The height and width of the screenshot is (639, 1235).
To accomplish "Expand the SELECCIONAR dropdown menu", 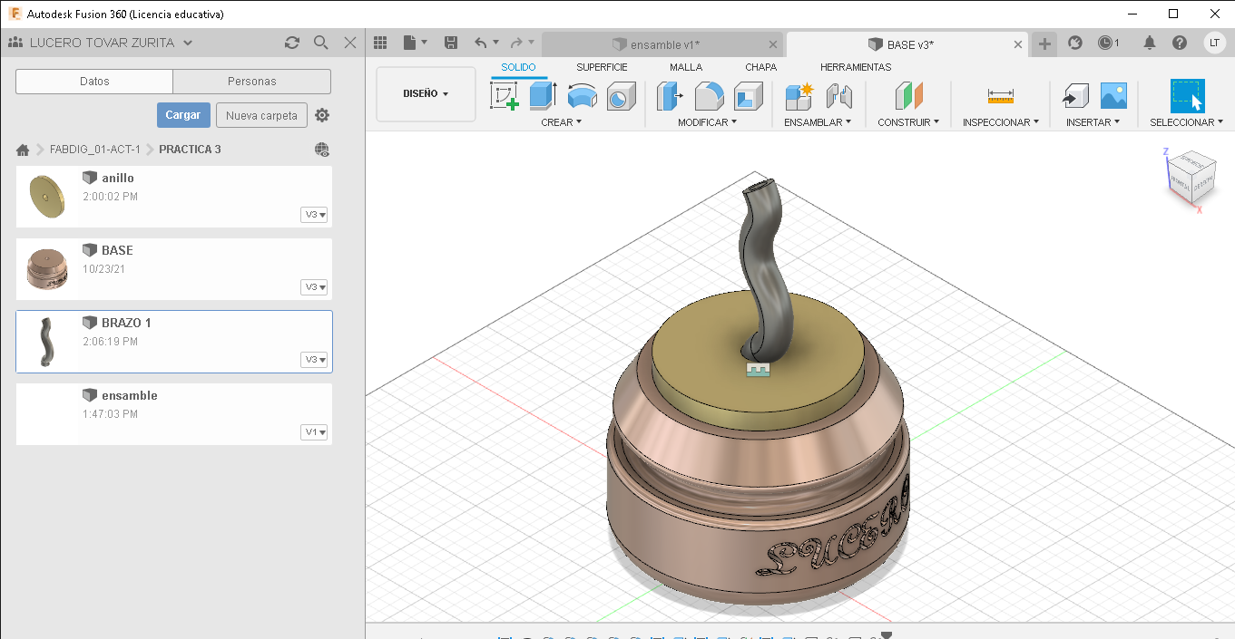I will pos(1186,121).
